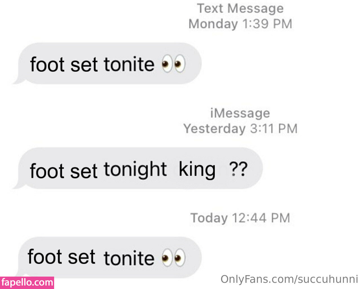Click the first "foot set tonite" message bubble
Screen dimensions: 362x289
tap(109, 64)
